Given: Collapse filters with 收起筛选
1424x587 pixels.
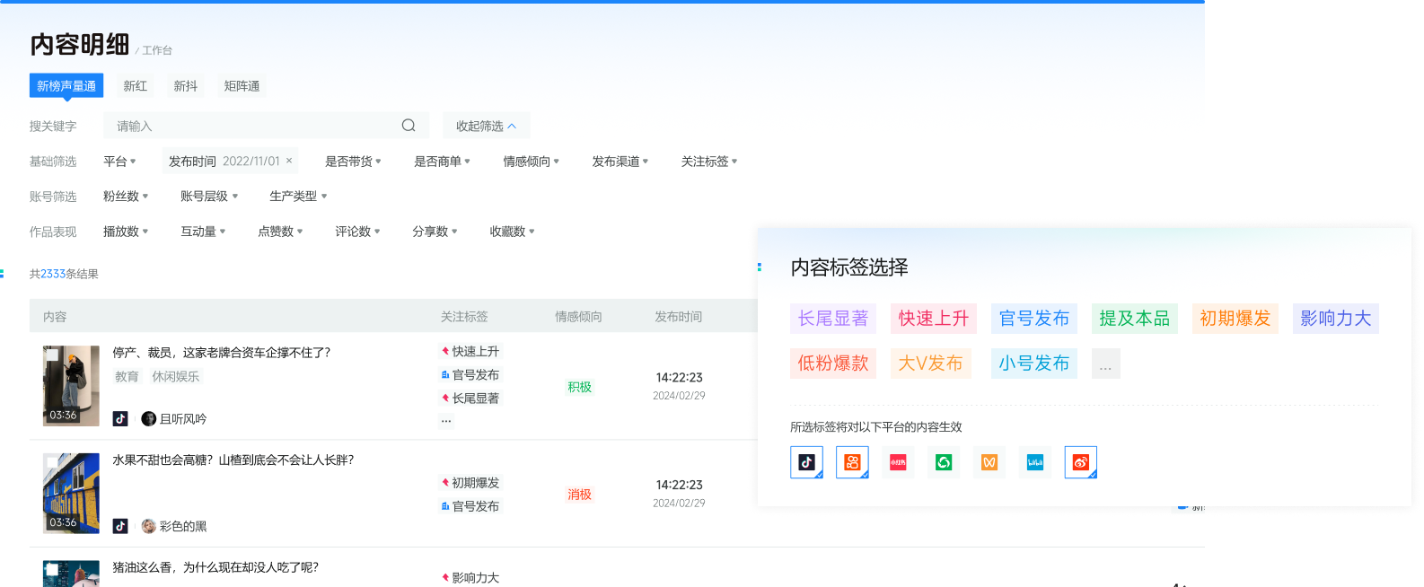Looking at the screenshot, I should tap(486, 126).
